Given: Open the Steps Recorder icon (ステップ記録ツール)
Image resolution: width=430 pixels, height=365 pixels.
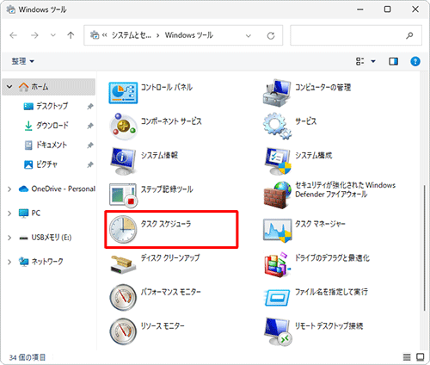Looking at the screenshot, I should pos(123,195).
